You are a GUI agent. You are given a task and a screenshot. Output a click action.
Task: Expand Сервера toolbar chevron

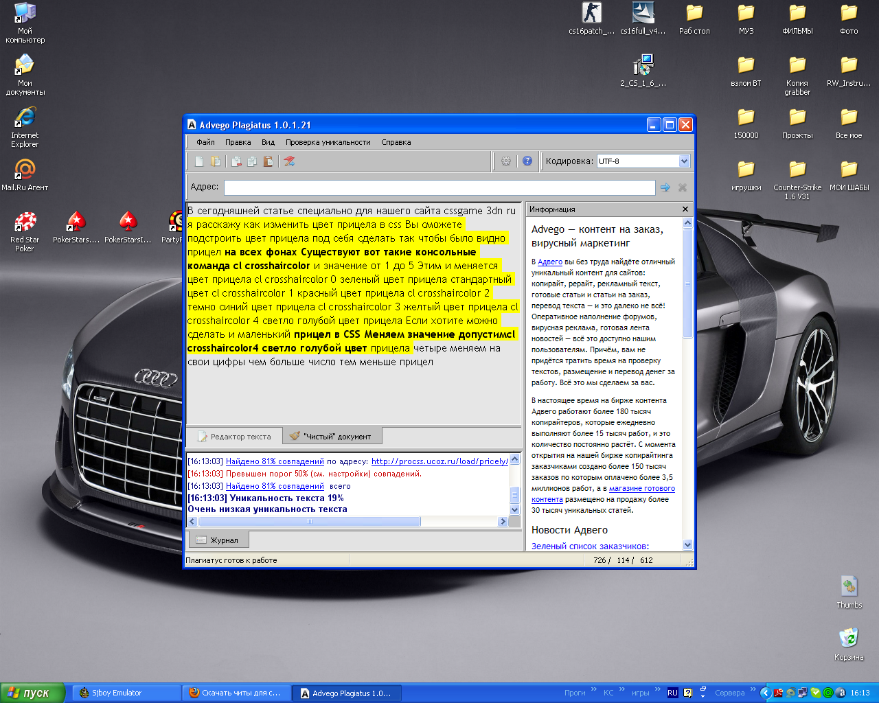click(753, 689)
